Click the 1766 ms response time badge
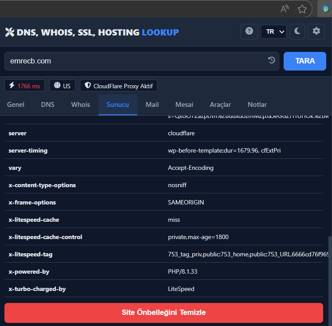Screen dimensions: 332x326 point(25,86)
